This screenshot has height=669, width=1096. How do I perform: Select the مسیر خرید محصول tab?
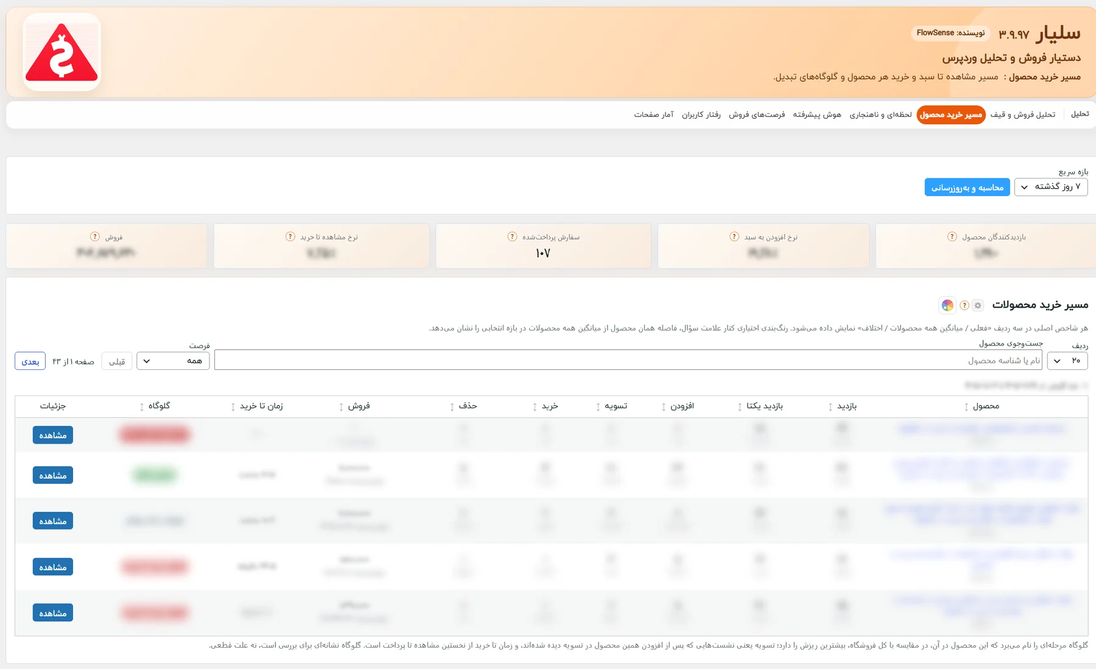point(951,115)
